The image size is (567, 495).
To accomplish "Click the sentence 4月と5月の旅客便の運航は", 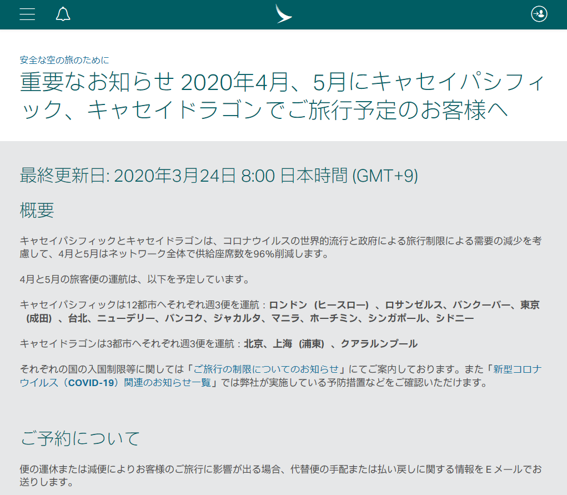I will click(134, 279).
